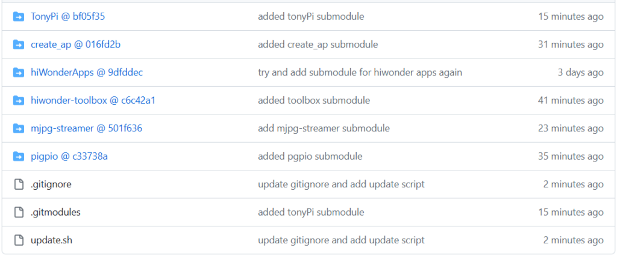Click the .gitignore file icon
Viewport: 617px width, 256px height.
point(18,184)
